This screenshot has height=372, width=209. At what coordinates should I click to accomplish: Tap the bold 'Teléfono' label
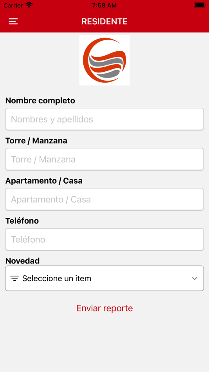click(x=22, y=221)
